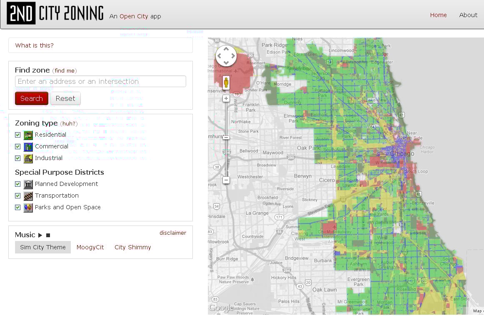Image resolution: width=484 pixels, height=316 pixels.
Task: Click the Oak Lawn label on map
Action: click(x=324, y=290)
